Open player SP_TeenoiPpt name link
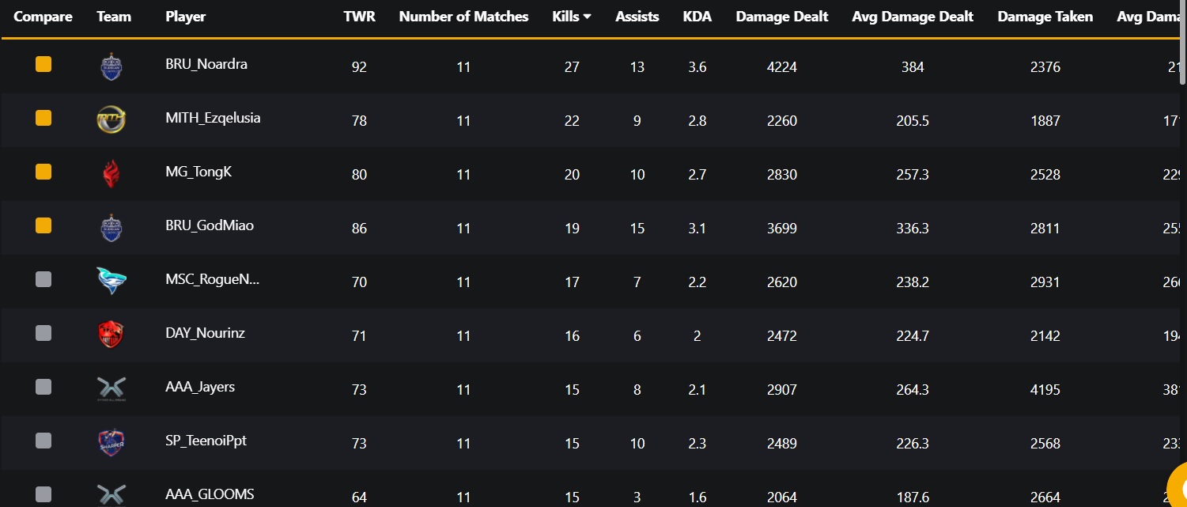This screenshot has height=507, width=1187. pyautogui.click(x=206, y=441)
